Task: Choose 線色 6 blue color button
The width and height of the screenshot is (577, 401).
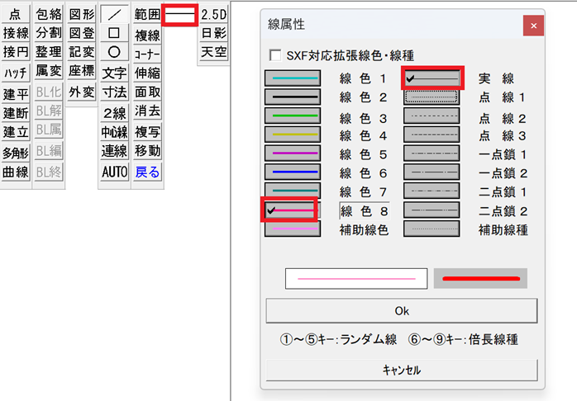Action: coord(293,172)
